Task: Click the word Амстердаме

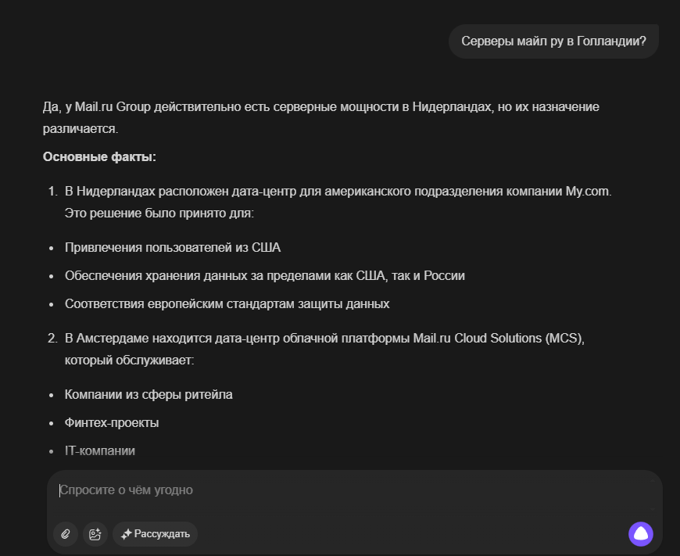Action: [x=112, y=339]
